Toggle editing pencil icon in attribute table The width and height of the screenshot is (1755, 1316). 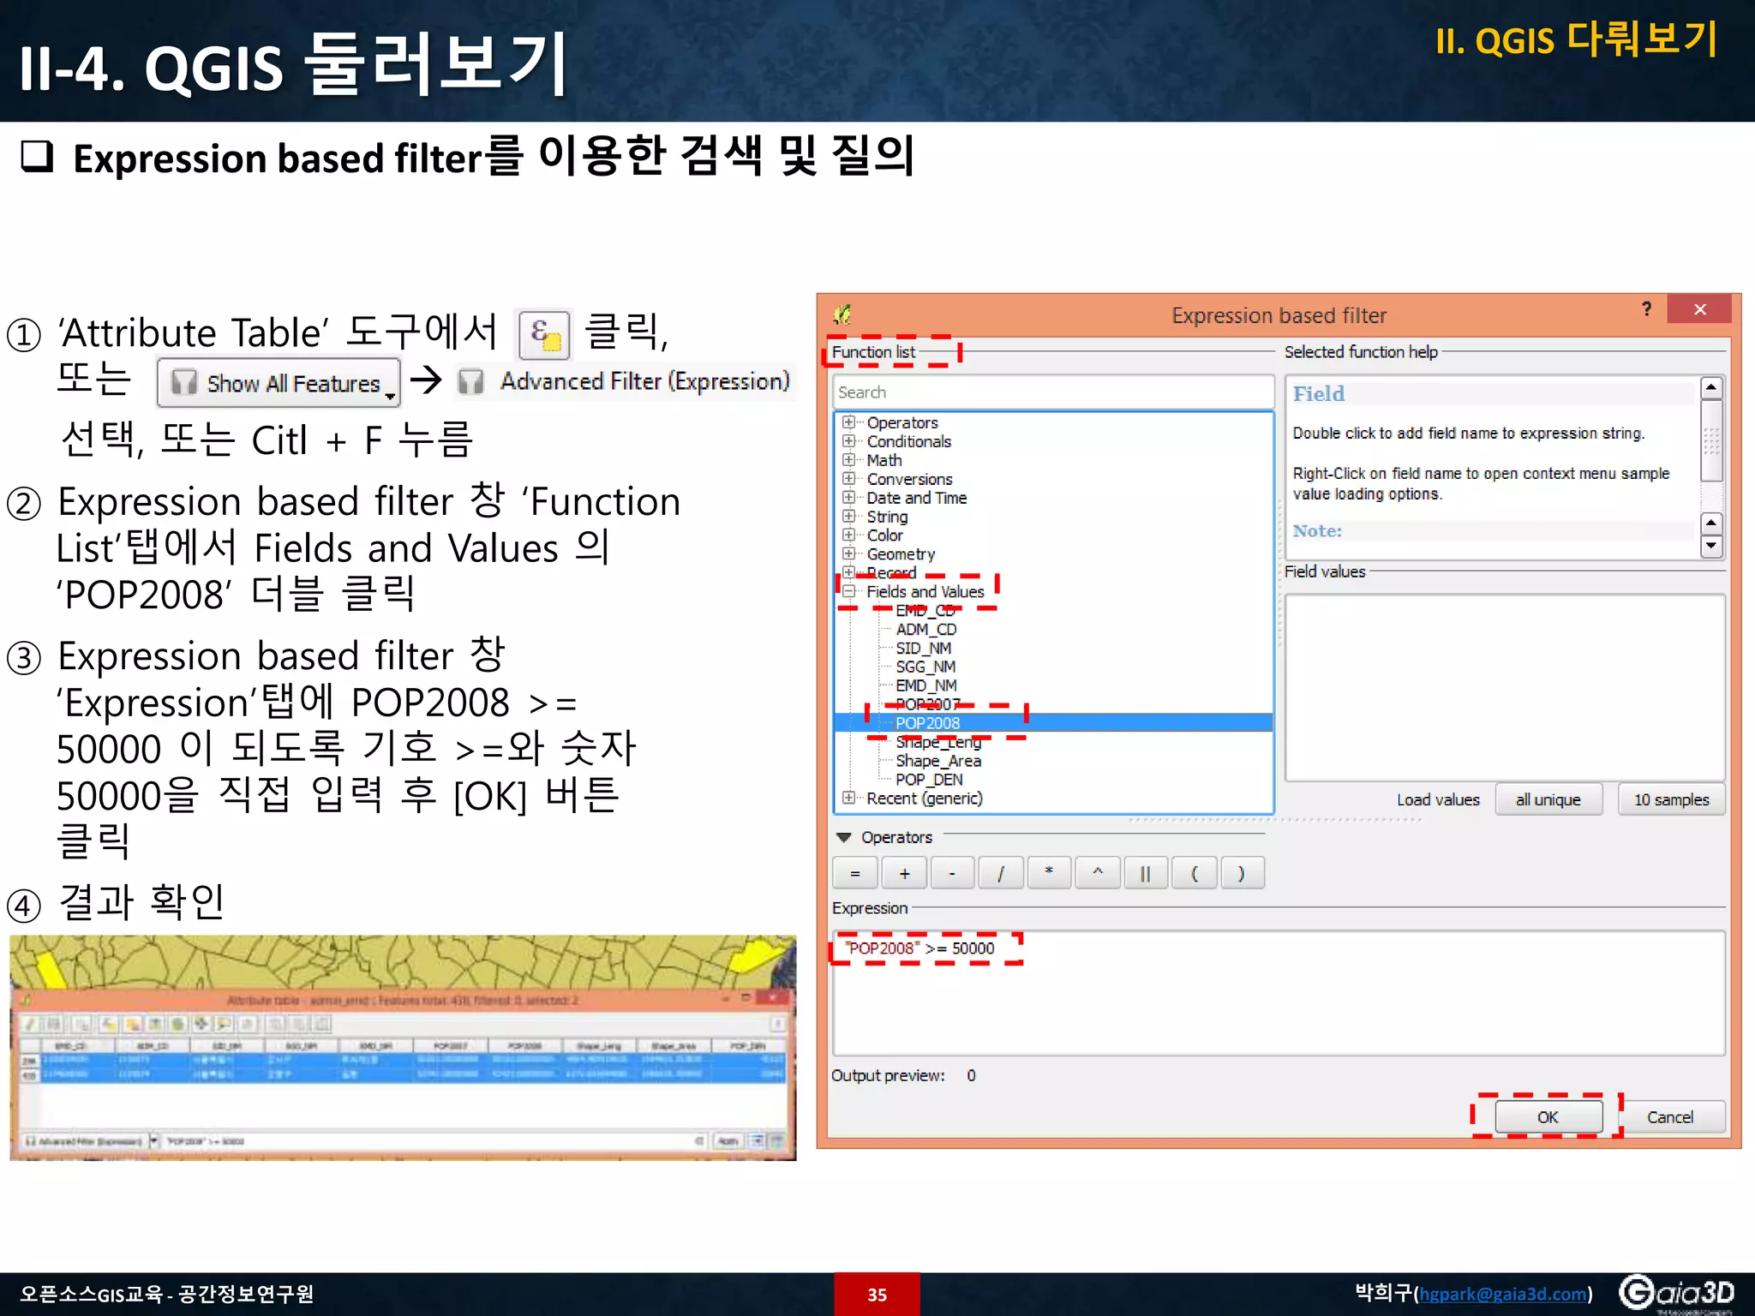coord(31,1024)
